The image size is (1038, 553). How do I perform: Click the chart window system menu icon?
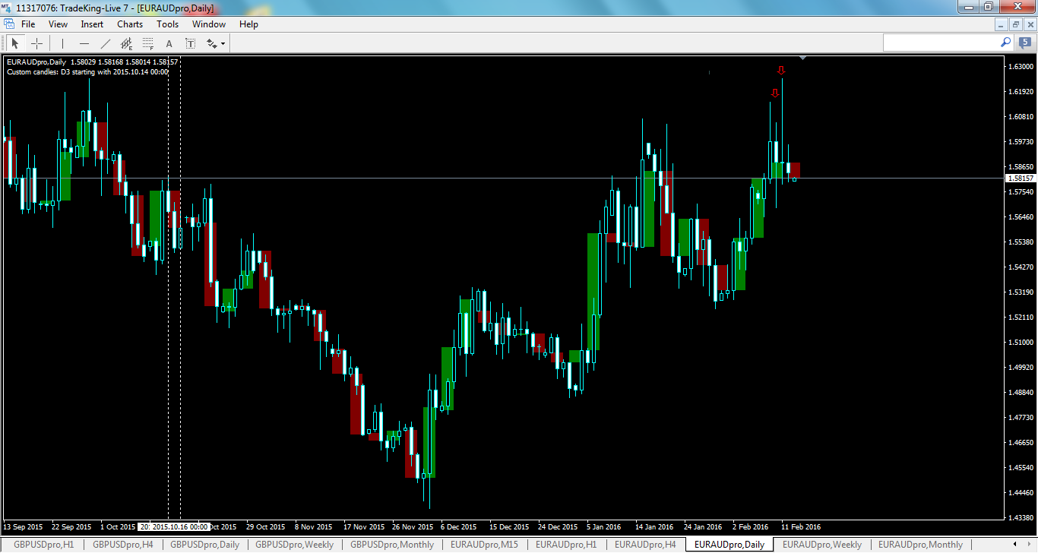pos(8,24)
